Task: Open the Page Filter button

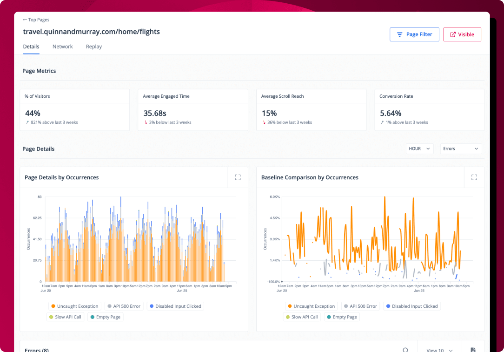Action: coord(414,34)
